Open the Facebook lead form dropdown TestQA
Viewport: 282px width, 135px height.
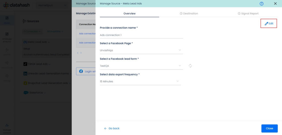[141, 66]
